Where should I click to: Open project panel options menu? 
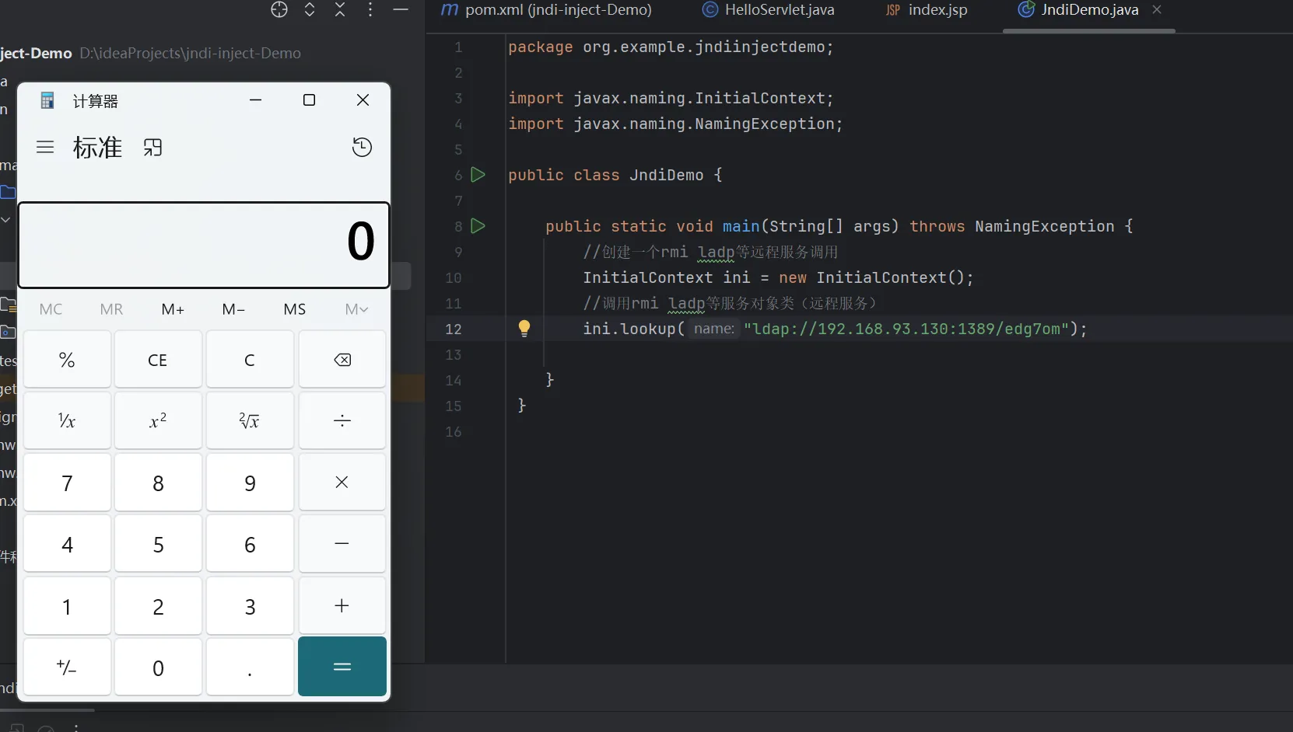(x=370, y=9)
